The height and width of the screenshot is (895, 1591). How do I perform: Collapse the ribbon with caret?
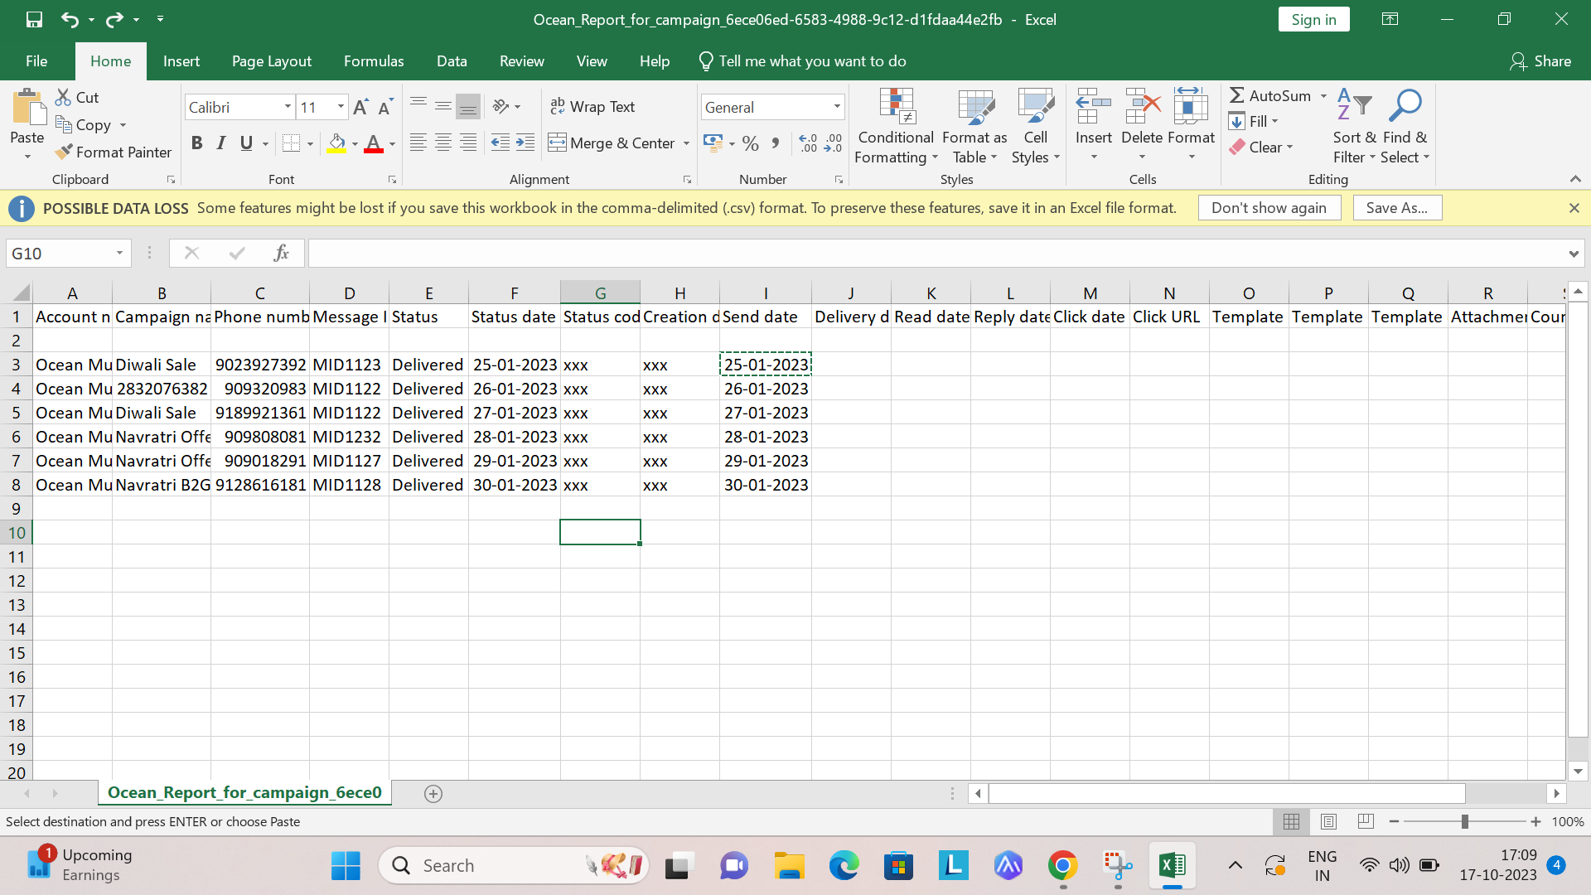point(1575,179)
